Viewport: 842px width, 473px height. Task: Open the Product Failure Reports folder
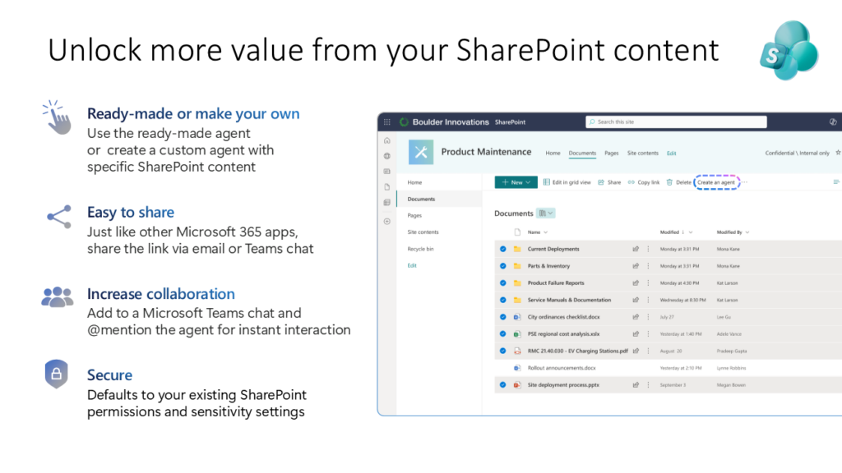click(x=555, y=283)
